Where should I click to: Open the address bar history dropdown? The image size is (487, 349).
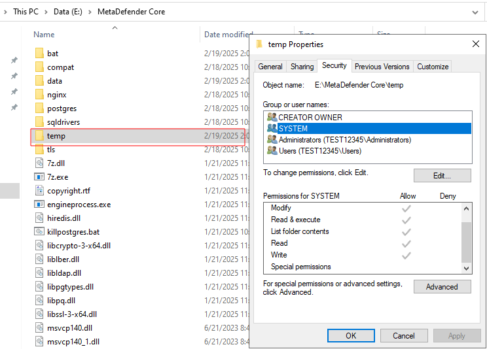475,12
